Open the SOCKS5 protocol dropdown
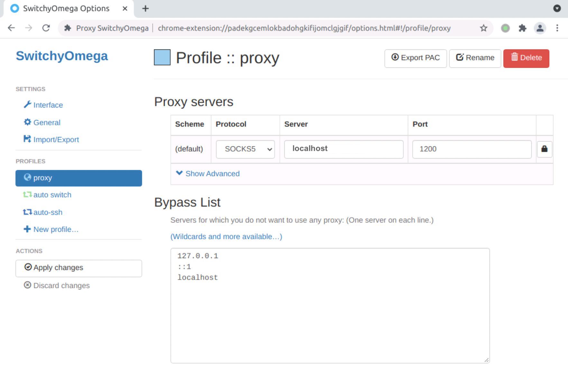This screenshot has width=568, height=373. click(245, 149)
